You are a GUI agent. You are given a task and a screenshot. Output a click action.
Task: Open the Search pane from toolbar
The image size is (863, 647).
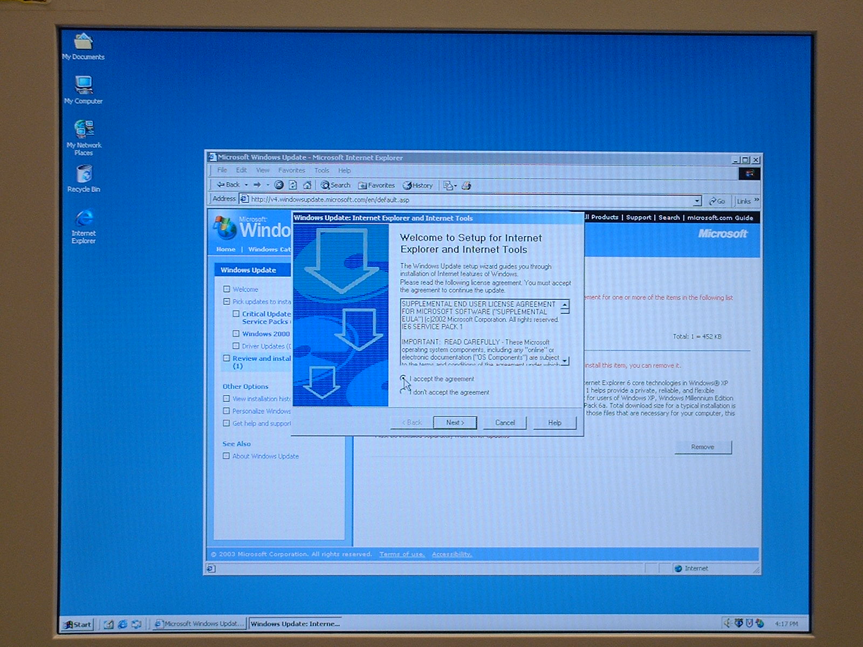coord(335,185)
